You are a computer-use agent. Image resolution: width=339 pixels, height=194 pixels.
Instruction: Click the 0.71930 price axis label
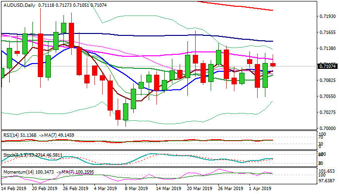pos(327,16)
